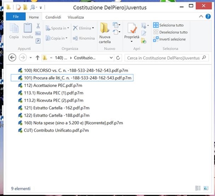Viewport: 215px width, 196px height.
Task: Click the Nuova cartella folder icon
Action: pos(104,28)
